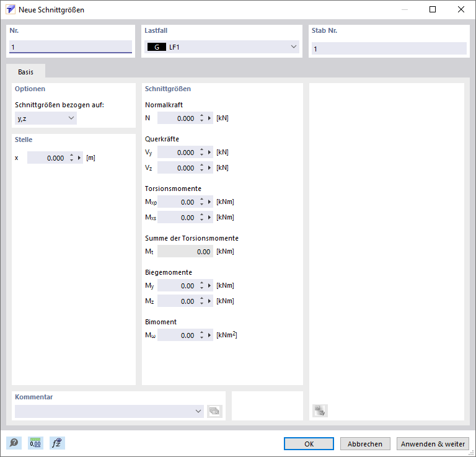Click the graphic settings icon in right panel
The image size is (476, 457).
(320, 411)
